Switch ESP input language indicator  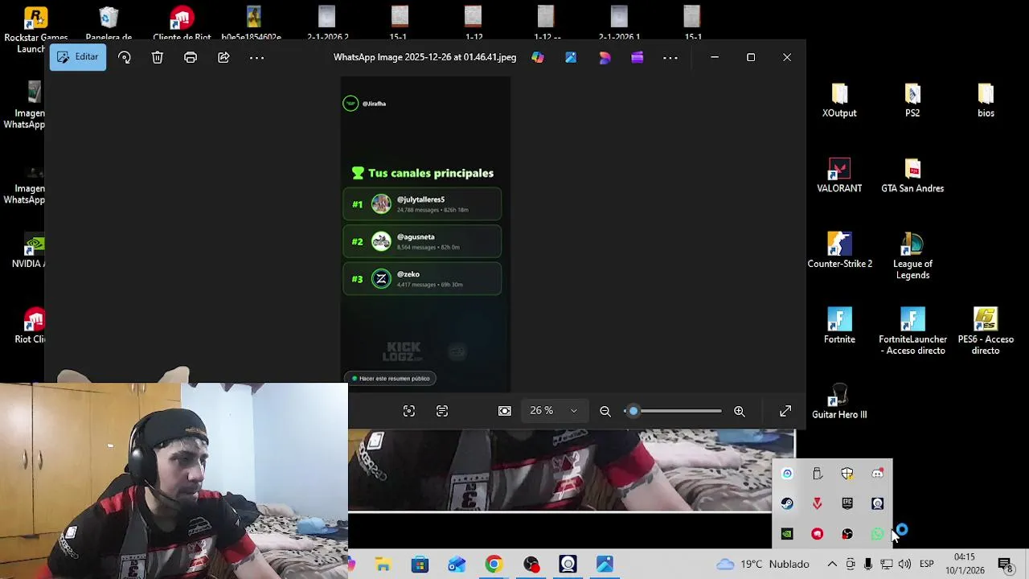(926, 565)
